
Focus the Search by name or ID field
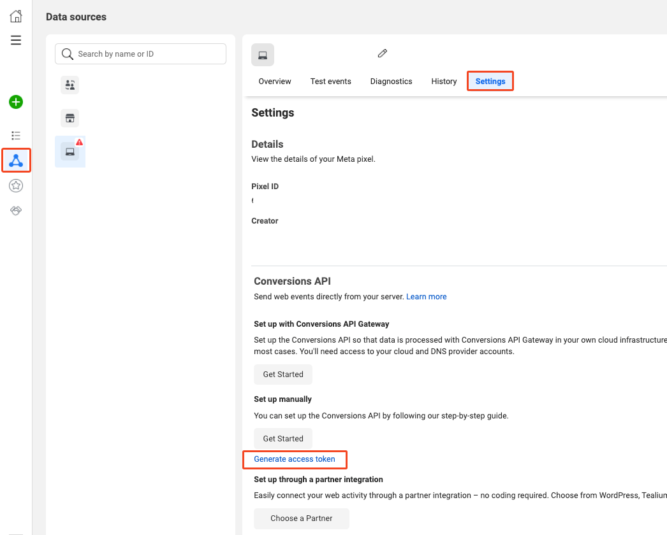147,54
